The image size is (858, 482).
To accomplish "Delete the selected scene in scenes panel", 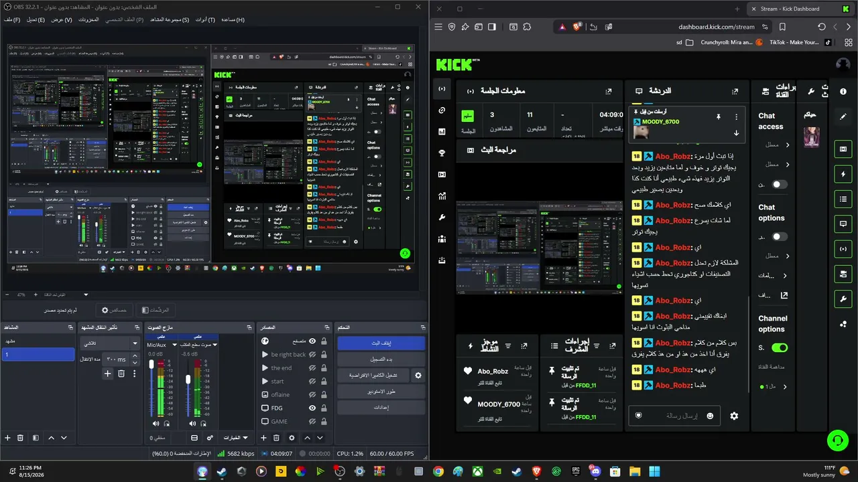I will tap(20, 438).
